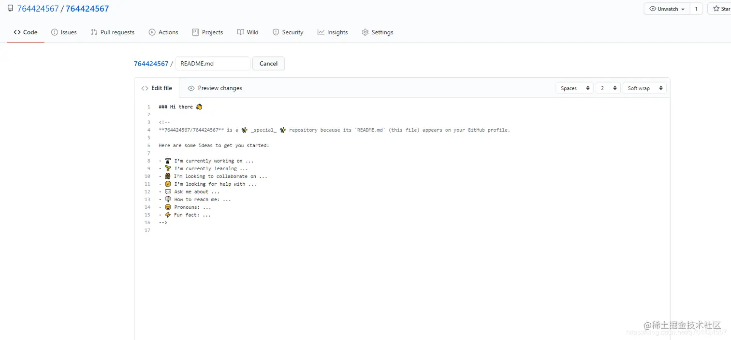Viewport: 731px width, 340px height.
Task: Open the Security tab
Action: 288,32
